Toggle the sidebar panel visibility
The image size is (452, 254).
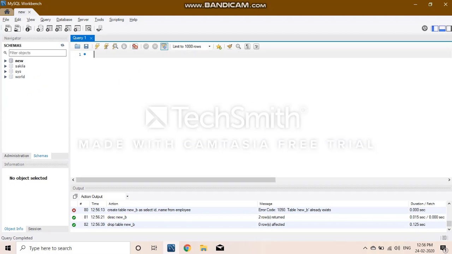[x=435, y=29]
